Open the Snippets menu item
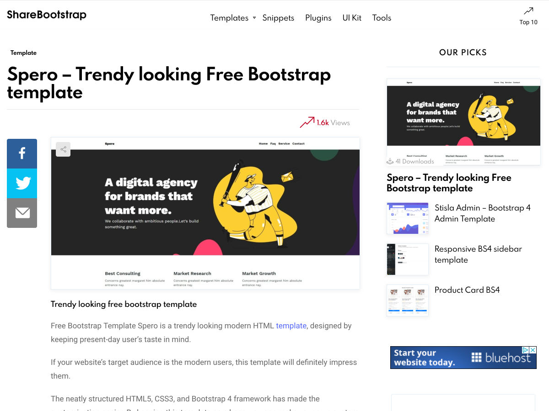Viewport: 549px width, 411px height. 278,18
